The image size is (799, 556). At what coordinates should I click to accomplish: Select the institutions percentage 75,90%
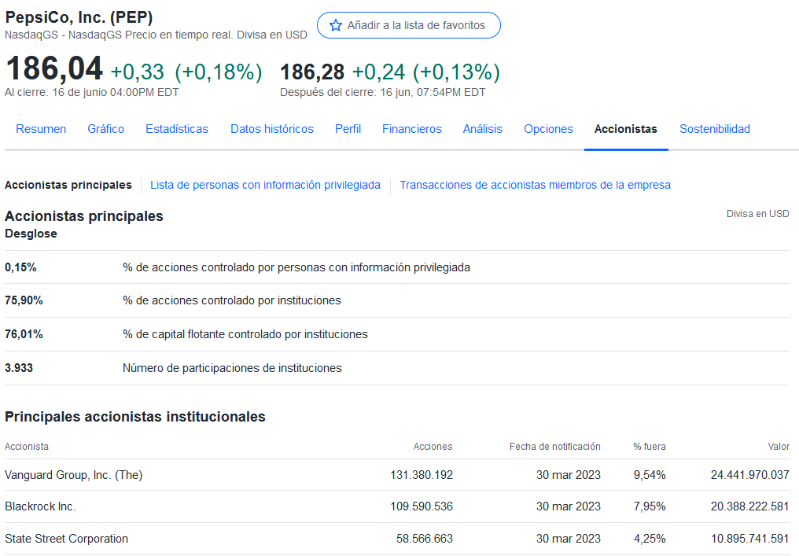coord(24,300)
